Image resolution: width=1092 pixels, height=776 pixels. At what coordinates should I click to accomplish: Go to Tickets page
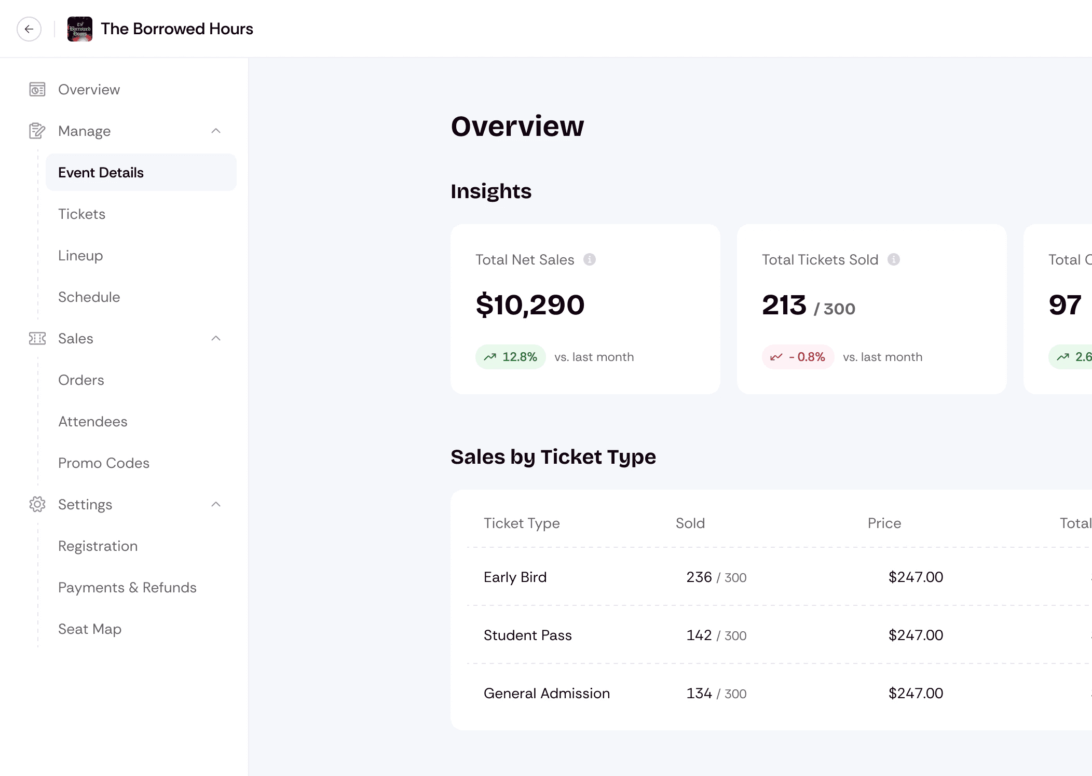pyautogui.click(x=81, y=214)
